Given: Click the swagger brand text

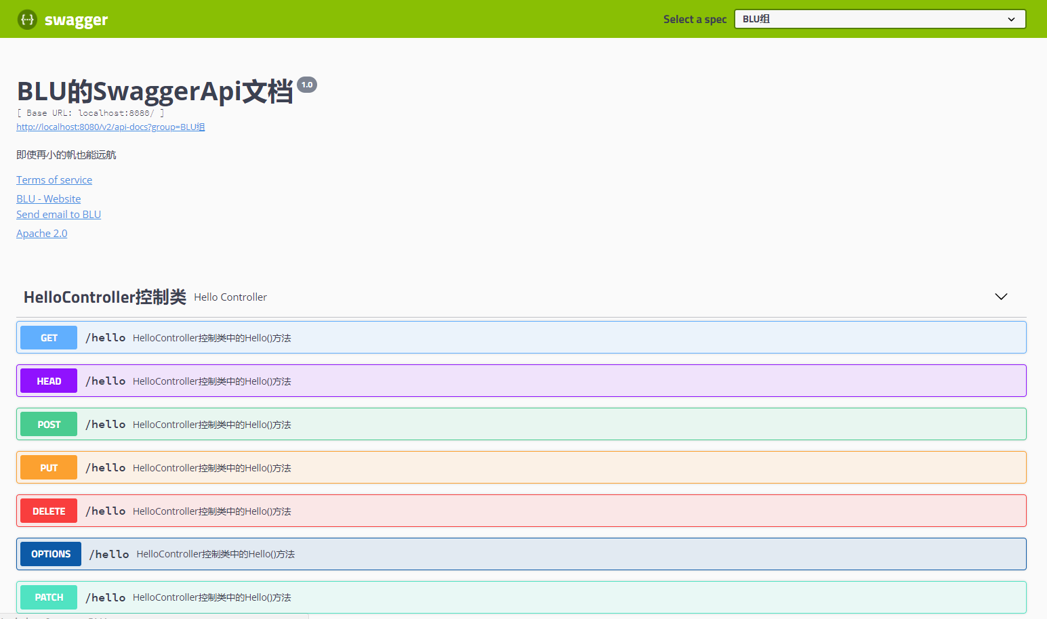Looking at the screenshot, I should pyautogui.click(x=76, y=20).
